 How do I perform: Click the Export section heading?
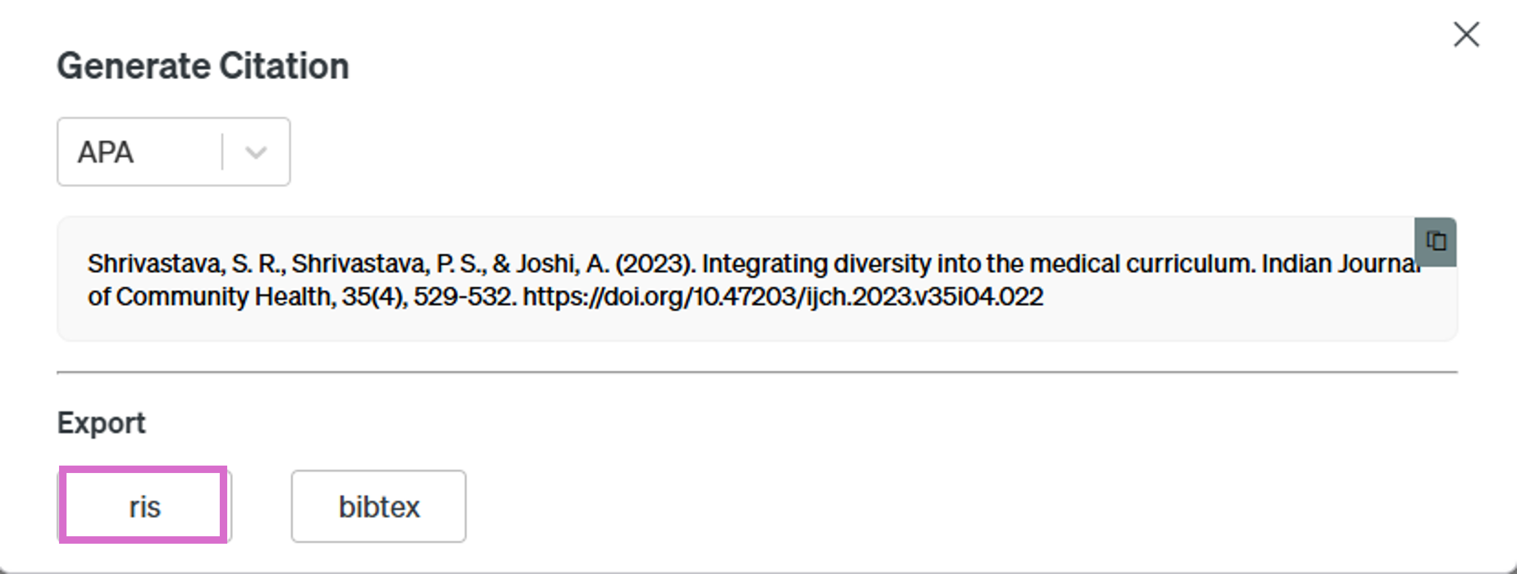pyautogui.click(x=101, y=423)
